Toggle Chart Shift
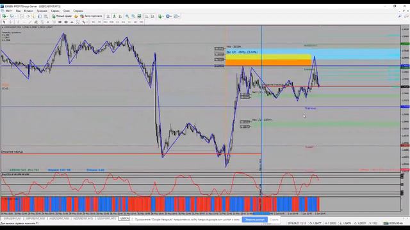410x230 pixels. click(152, 16)
